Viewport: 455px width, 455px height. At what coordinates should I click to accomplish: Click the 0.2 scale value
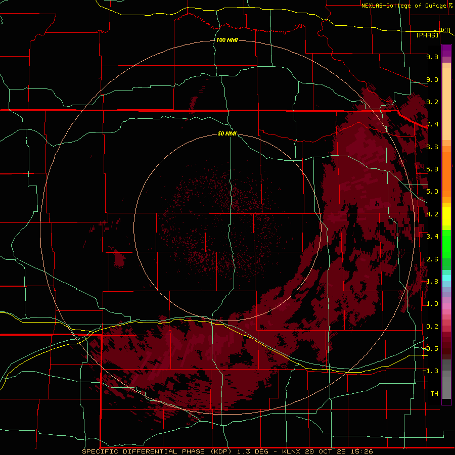432,327
